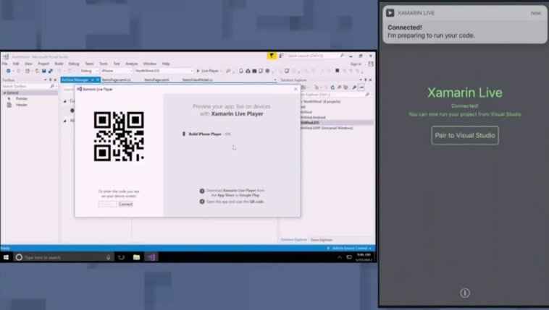This screenshot has height=310, width=549.
Task: Click the Live Player run button
Action: pos(209,71)
